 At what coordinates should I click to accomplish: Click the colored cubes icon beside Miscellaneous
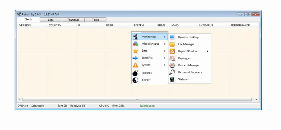(x=135, y=44)
